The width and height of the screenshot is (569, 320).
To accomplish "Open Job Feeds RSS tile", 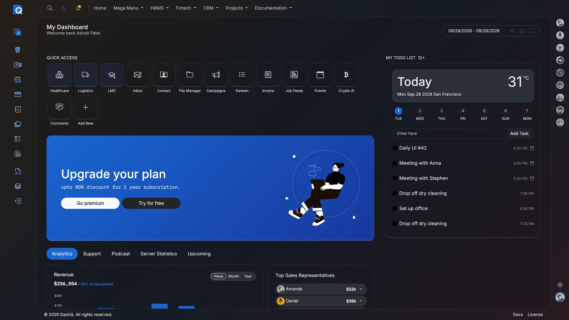I will pyautogui.click(x=294, y=75).
